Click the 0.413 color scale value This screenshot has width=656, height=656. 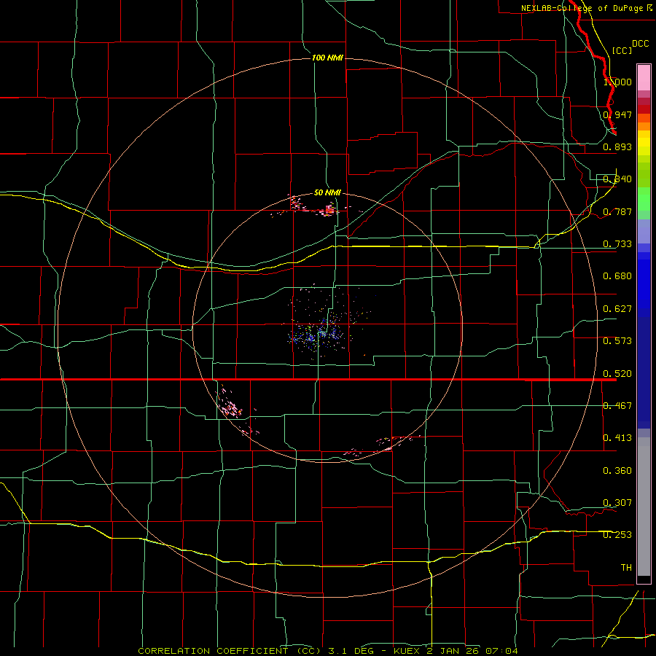(617, 438)
